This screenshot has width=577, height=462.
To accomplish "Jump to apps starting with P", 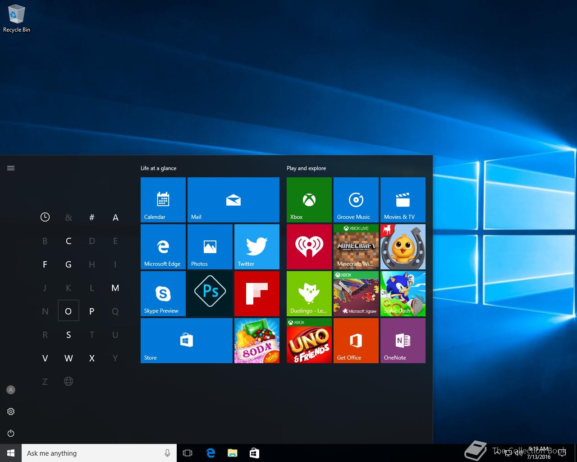I will tap(92, 311).
